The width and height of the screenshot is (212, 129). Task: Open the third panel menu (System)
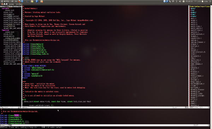click(x=16, y=1)
